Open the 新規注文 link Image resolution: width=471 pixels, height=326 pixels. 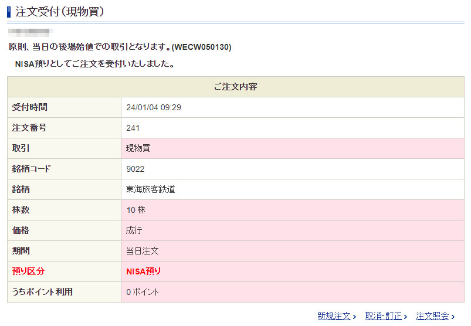pos(333,316)
